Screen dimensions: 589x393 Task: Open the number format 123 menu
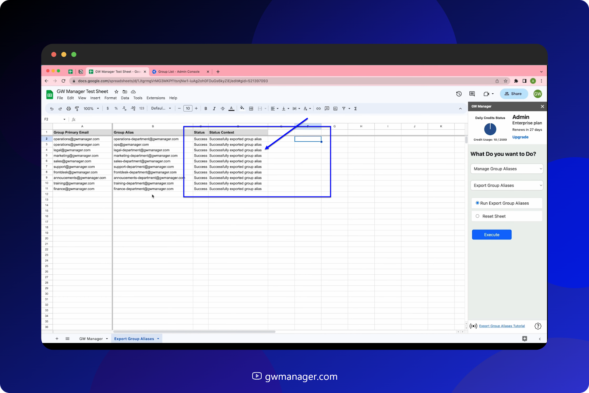pyautogui.click(x=142, y=109)
